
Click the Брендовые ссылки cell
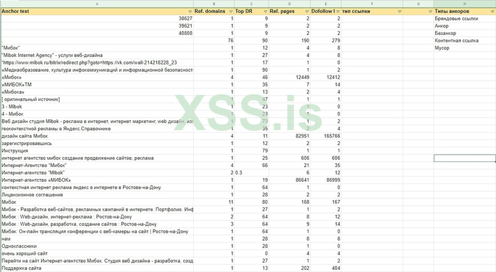pyautogui.click(x=465, y=18)
